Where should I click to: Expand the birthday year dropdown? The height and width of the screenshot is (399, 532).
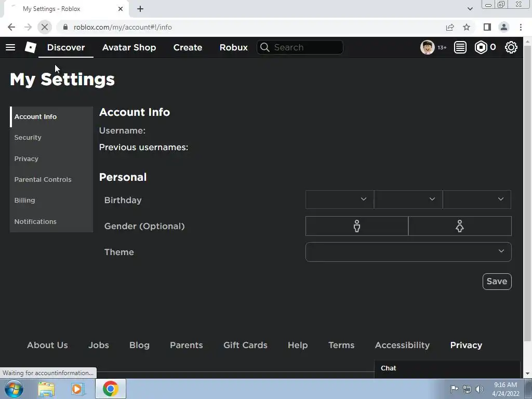pyautogui.click(x=477, y=199)
